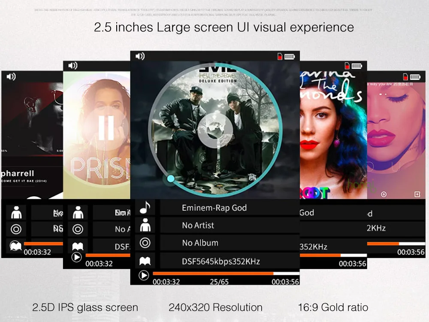Click the cyan knob on the circular progress ring
Viewport: 429px width, 322px height.
171,179
